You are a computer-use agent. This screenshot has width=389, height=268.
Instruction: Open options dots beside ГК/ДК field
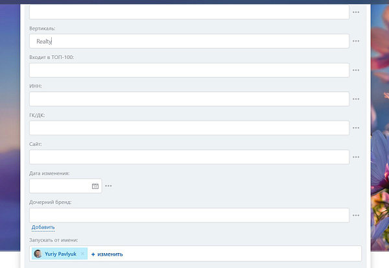point(356,128)
